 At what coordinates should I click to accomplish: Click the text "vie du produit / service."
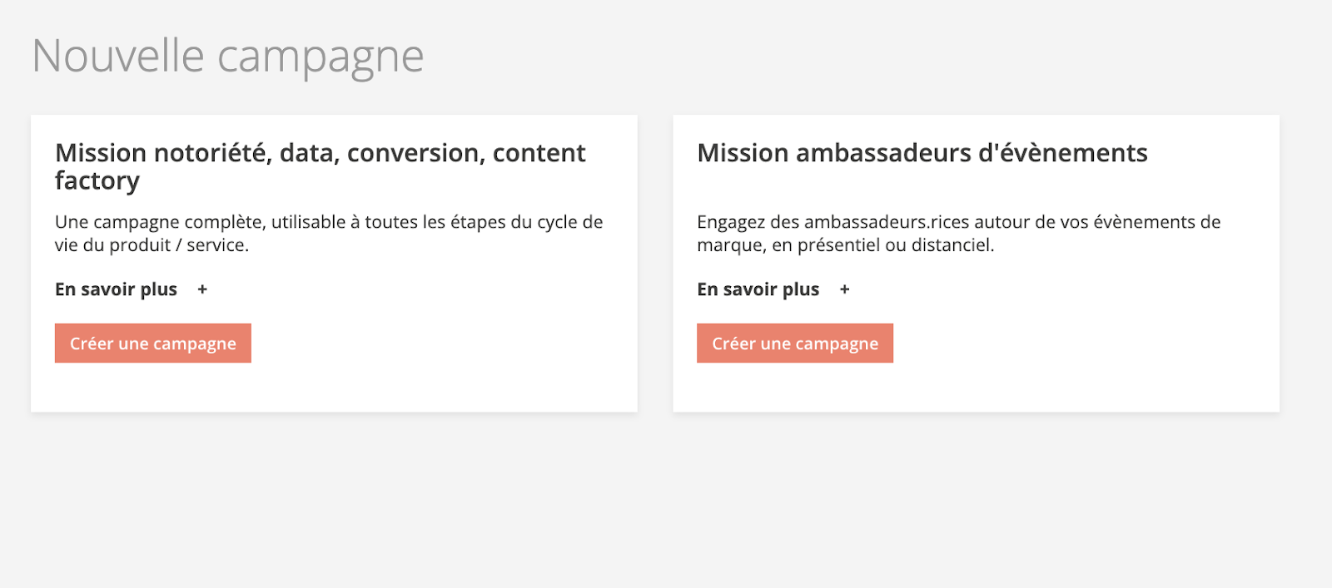[x=152, y=245]
